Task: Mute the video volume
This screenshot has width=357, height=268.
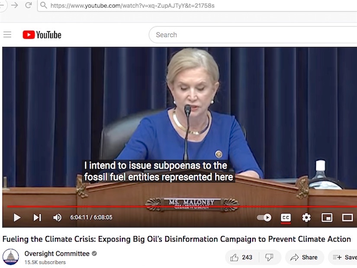Action: click(57, 217)
